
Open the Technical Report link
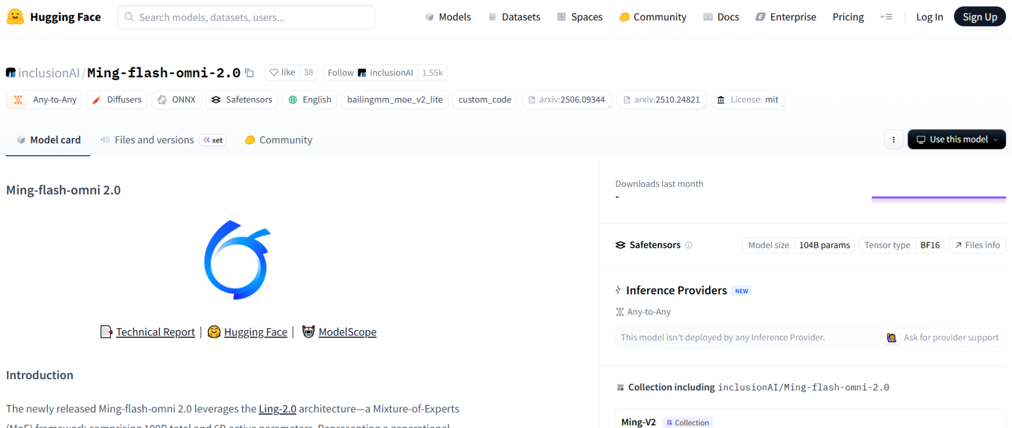pyautogui.click(x=155, y=332)
